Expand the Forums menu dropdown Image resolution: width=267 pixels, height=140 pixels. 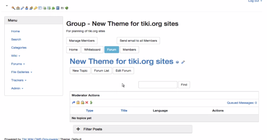(x=18, y=64)
